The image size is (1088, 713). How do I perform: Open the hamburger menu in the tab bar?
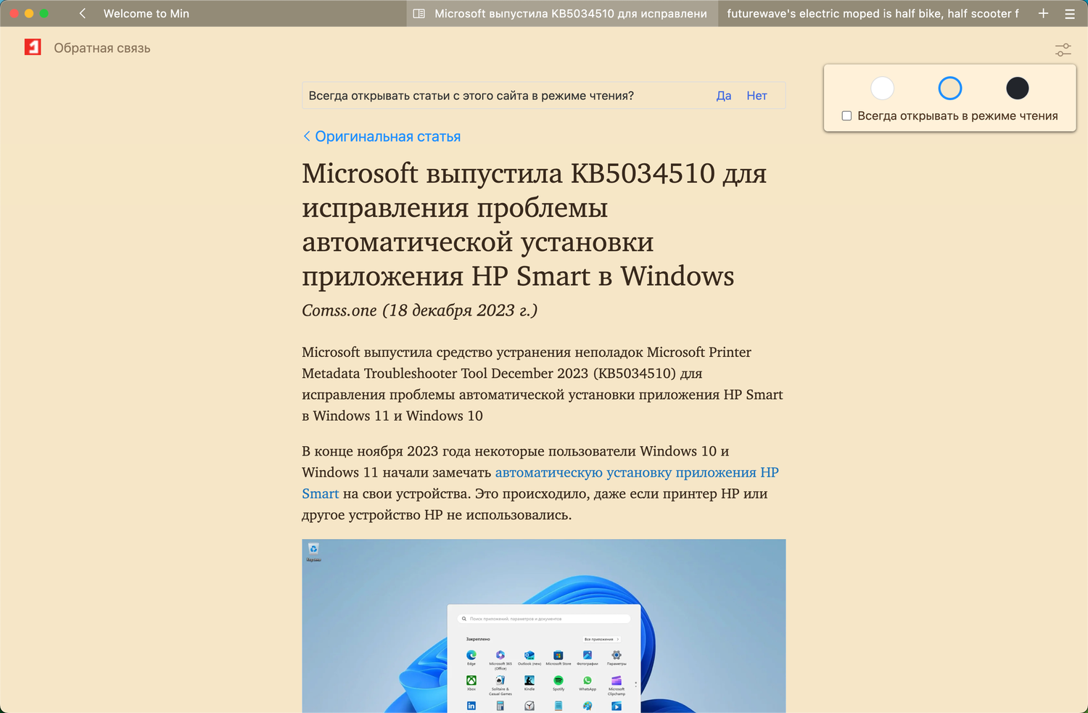point(1070,13)
